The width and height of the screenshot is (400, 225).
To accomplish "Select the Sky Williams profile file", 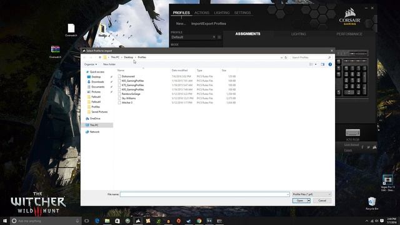I will (x=129, y=98).
